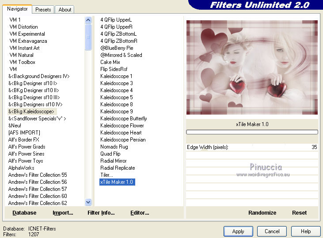Choose the 4 QFlip ZBottomR filter
323x238 pixels.
coord(119,41)
